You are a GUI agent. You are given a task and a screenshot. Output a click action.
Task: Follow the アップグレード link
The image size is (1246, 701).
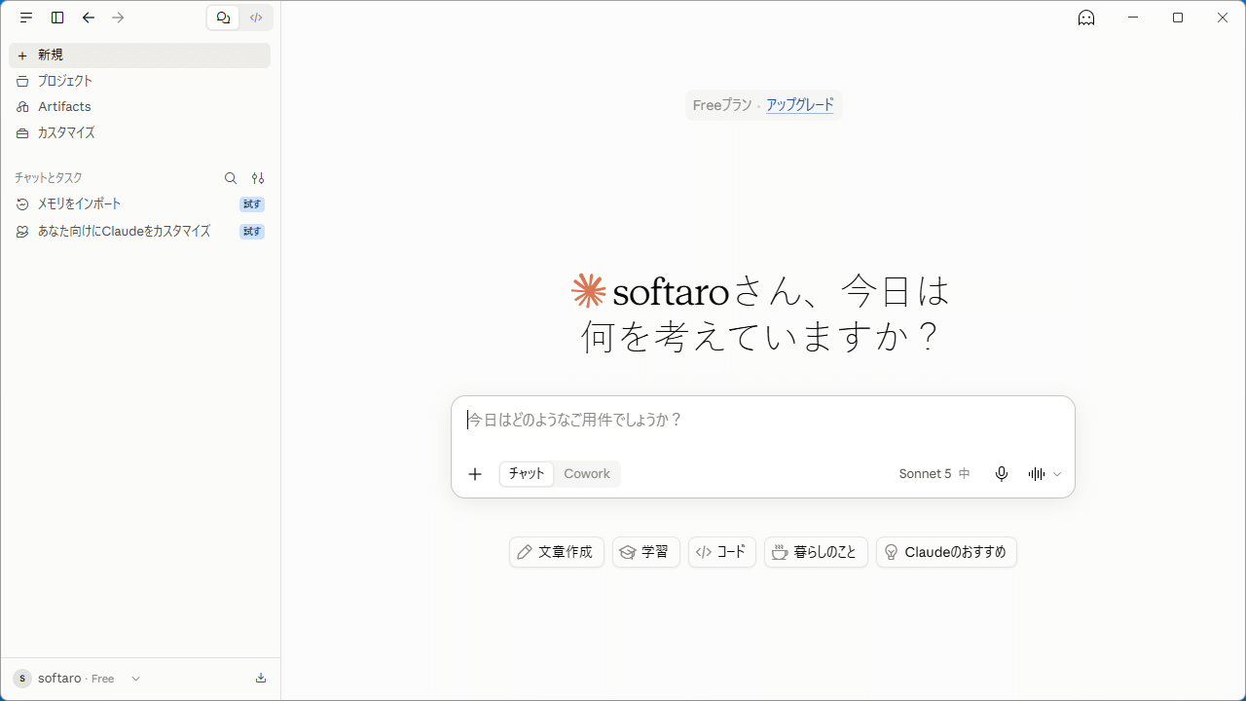click(x=800, y=105)
